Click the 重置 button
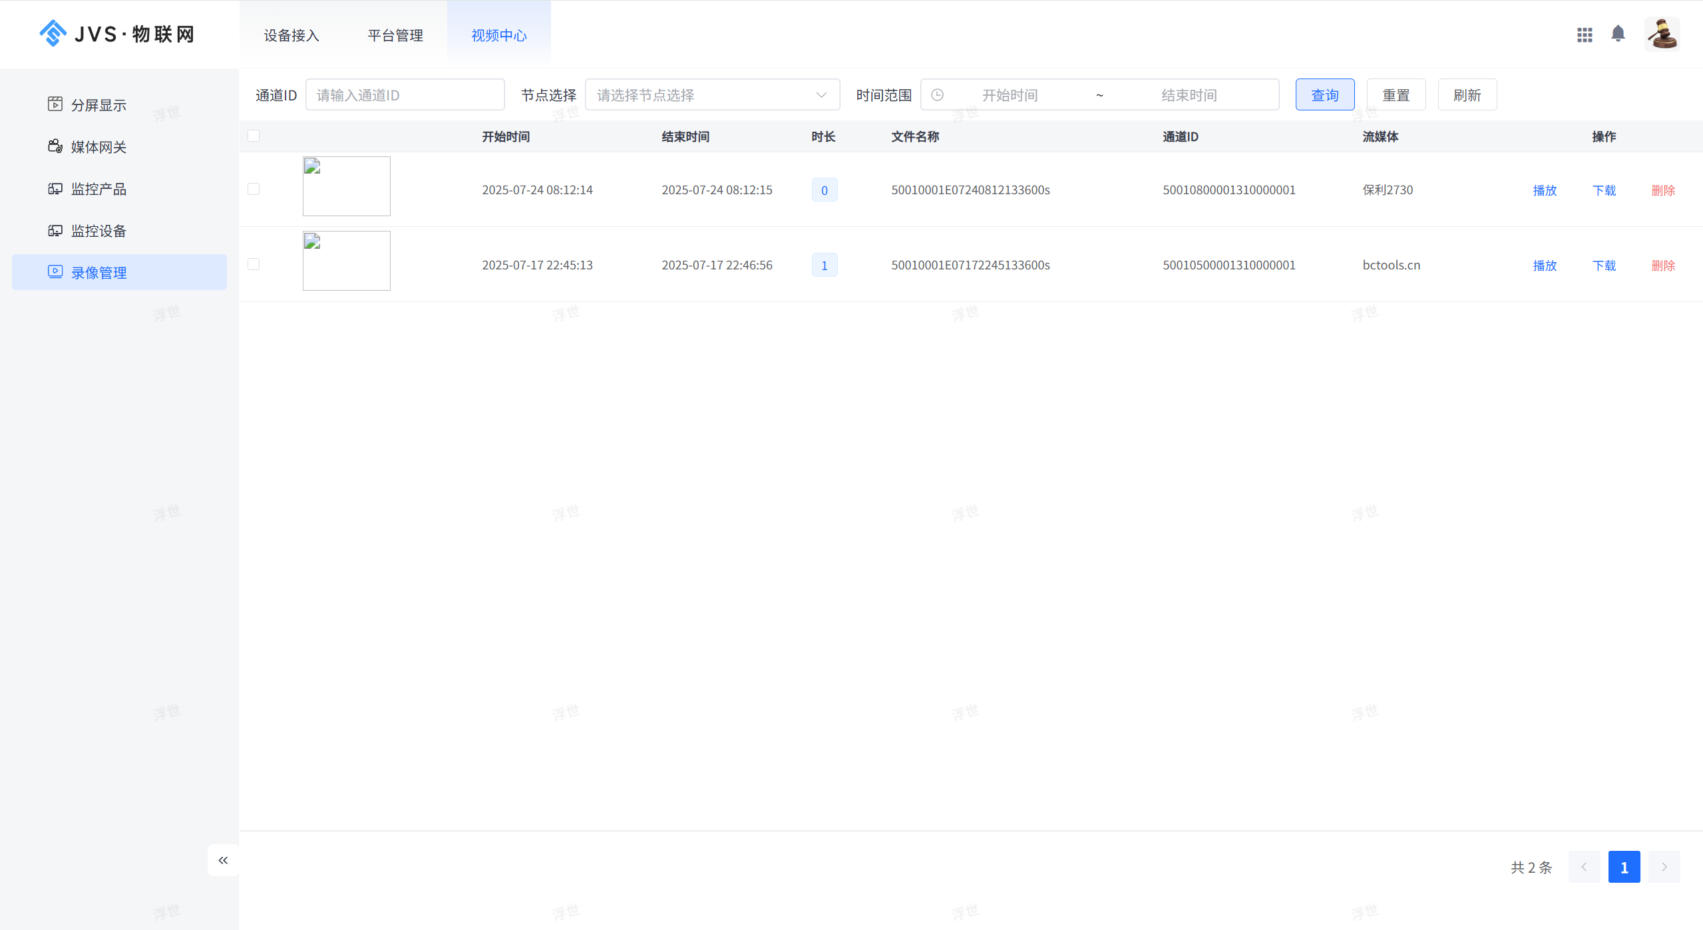This screenshot has height=930, width=1703. pyautogui.click(x=1396, y=94)
